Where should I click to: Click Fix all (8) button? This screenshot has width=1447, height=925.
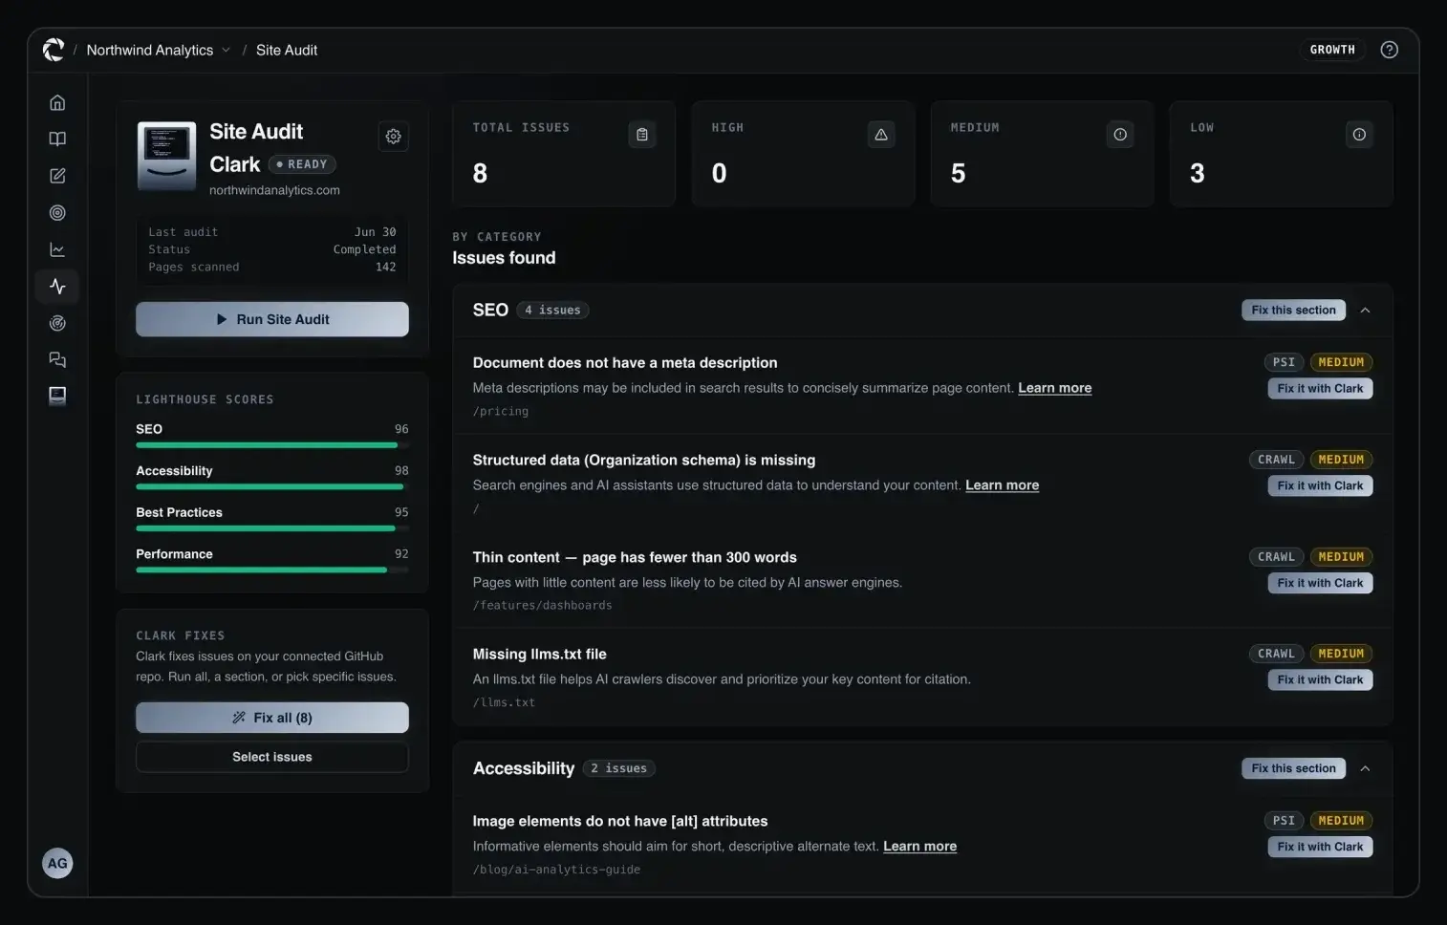tap(272, 718)
